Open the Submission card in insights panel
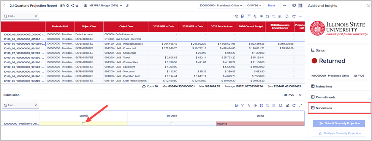 [x=339, y=108]
